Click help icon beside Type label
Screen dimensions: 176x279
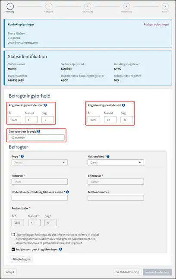click(22, 156)
